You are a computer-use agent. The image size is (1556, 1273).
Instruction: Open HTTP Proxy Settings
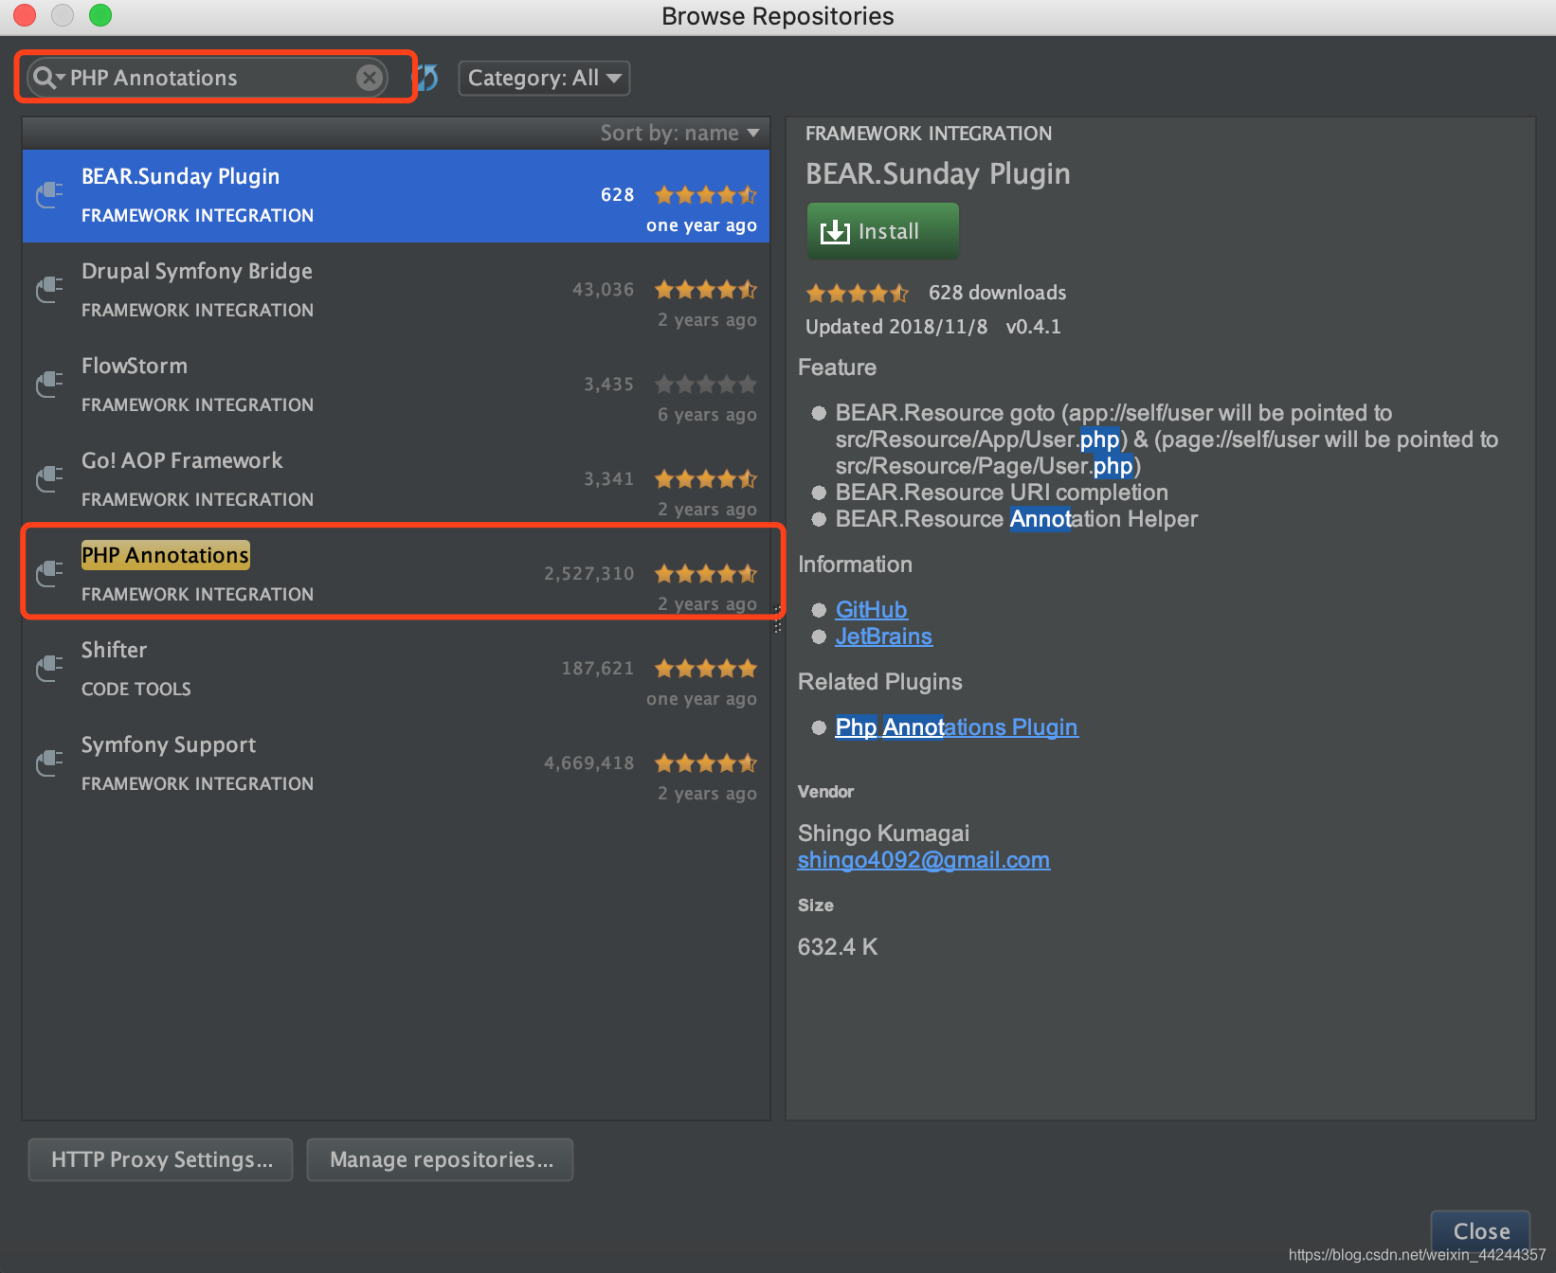point(161,1159)
